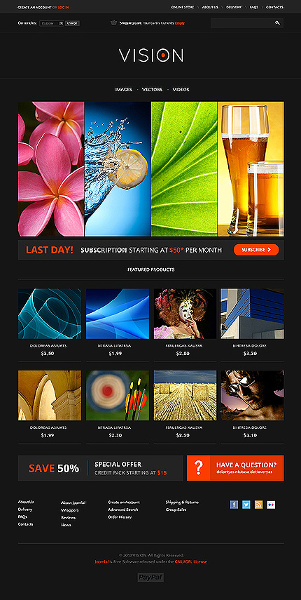The height and width of the screenshot is (600, 301).
Task: Expand the US Dollar currency dropdown
Action: 52,23
